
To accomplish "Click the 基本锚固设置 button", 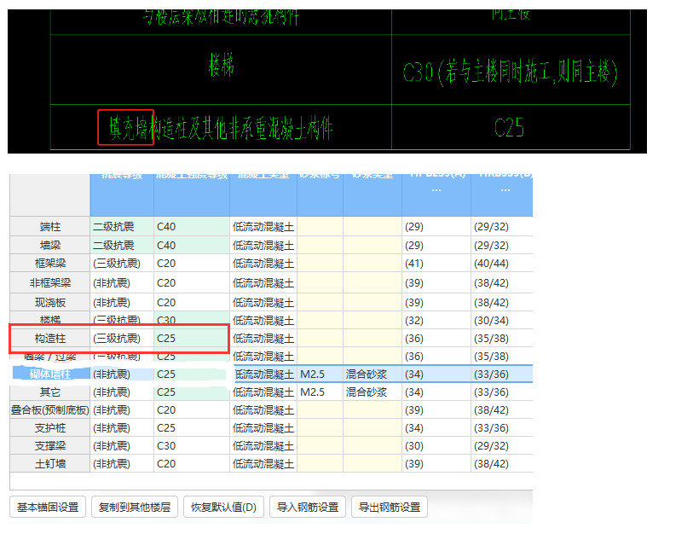I will [47, 507].
